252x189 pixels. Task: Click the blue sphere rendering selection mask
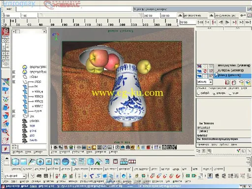[x=124, y=176]
